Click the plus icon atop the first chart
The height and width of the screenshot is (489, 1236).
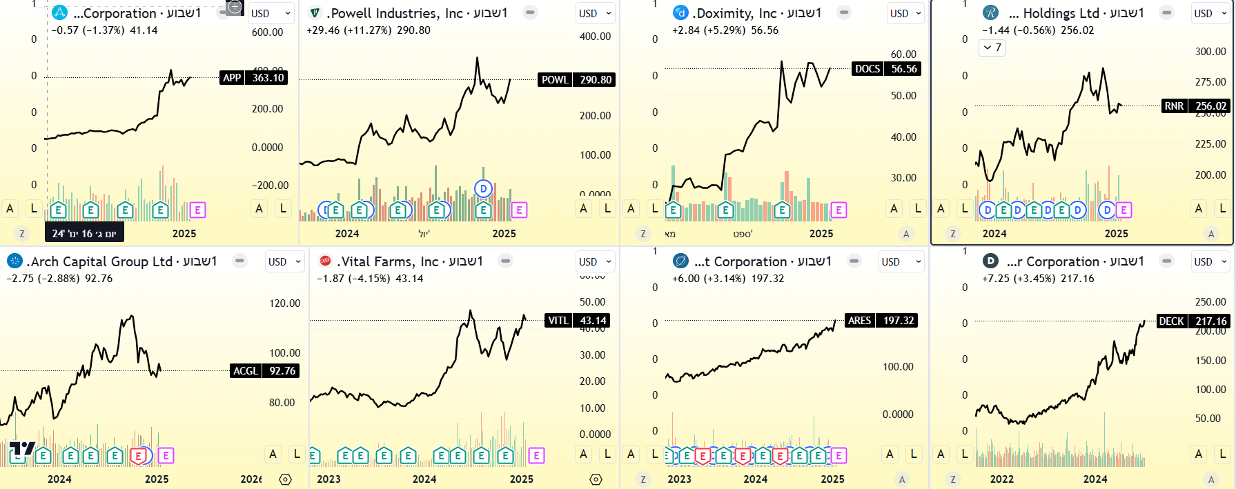234,7
